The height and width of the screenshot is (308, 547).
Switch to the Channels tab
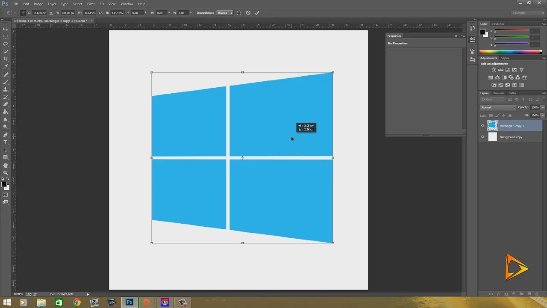(498, 93)
